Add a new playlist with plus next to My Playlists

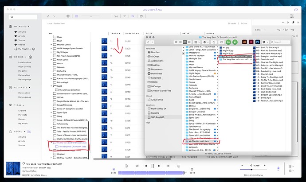[x=34, y=49]
